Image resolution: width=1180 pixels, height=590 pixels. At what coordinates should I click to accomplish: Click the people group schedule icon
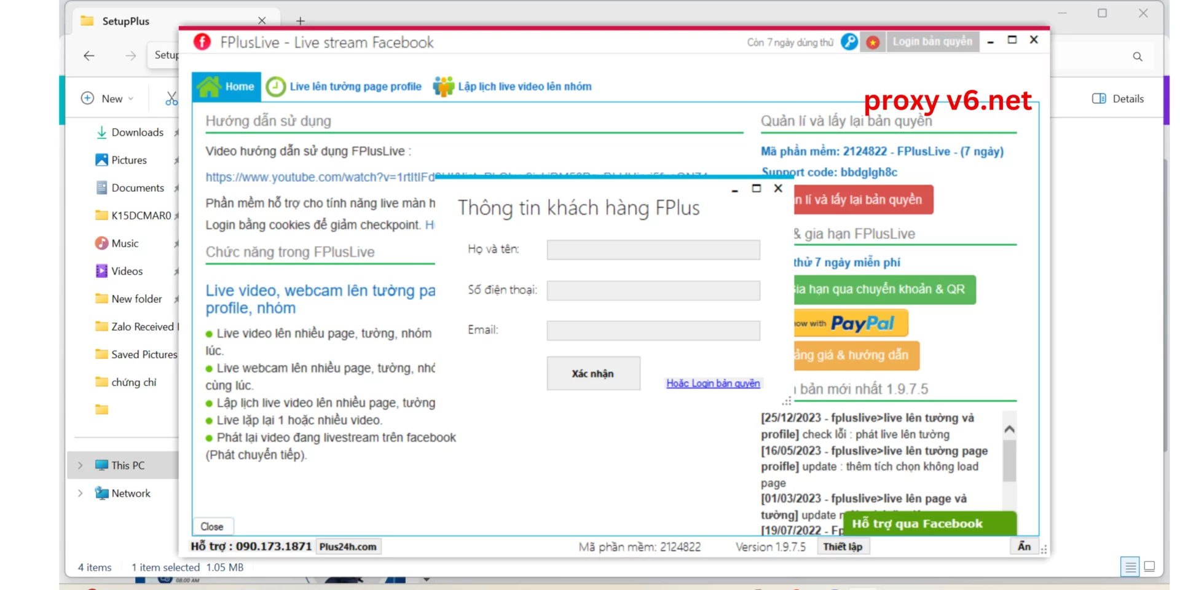pos(443,87)
